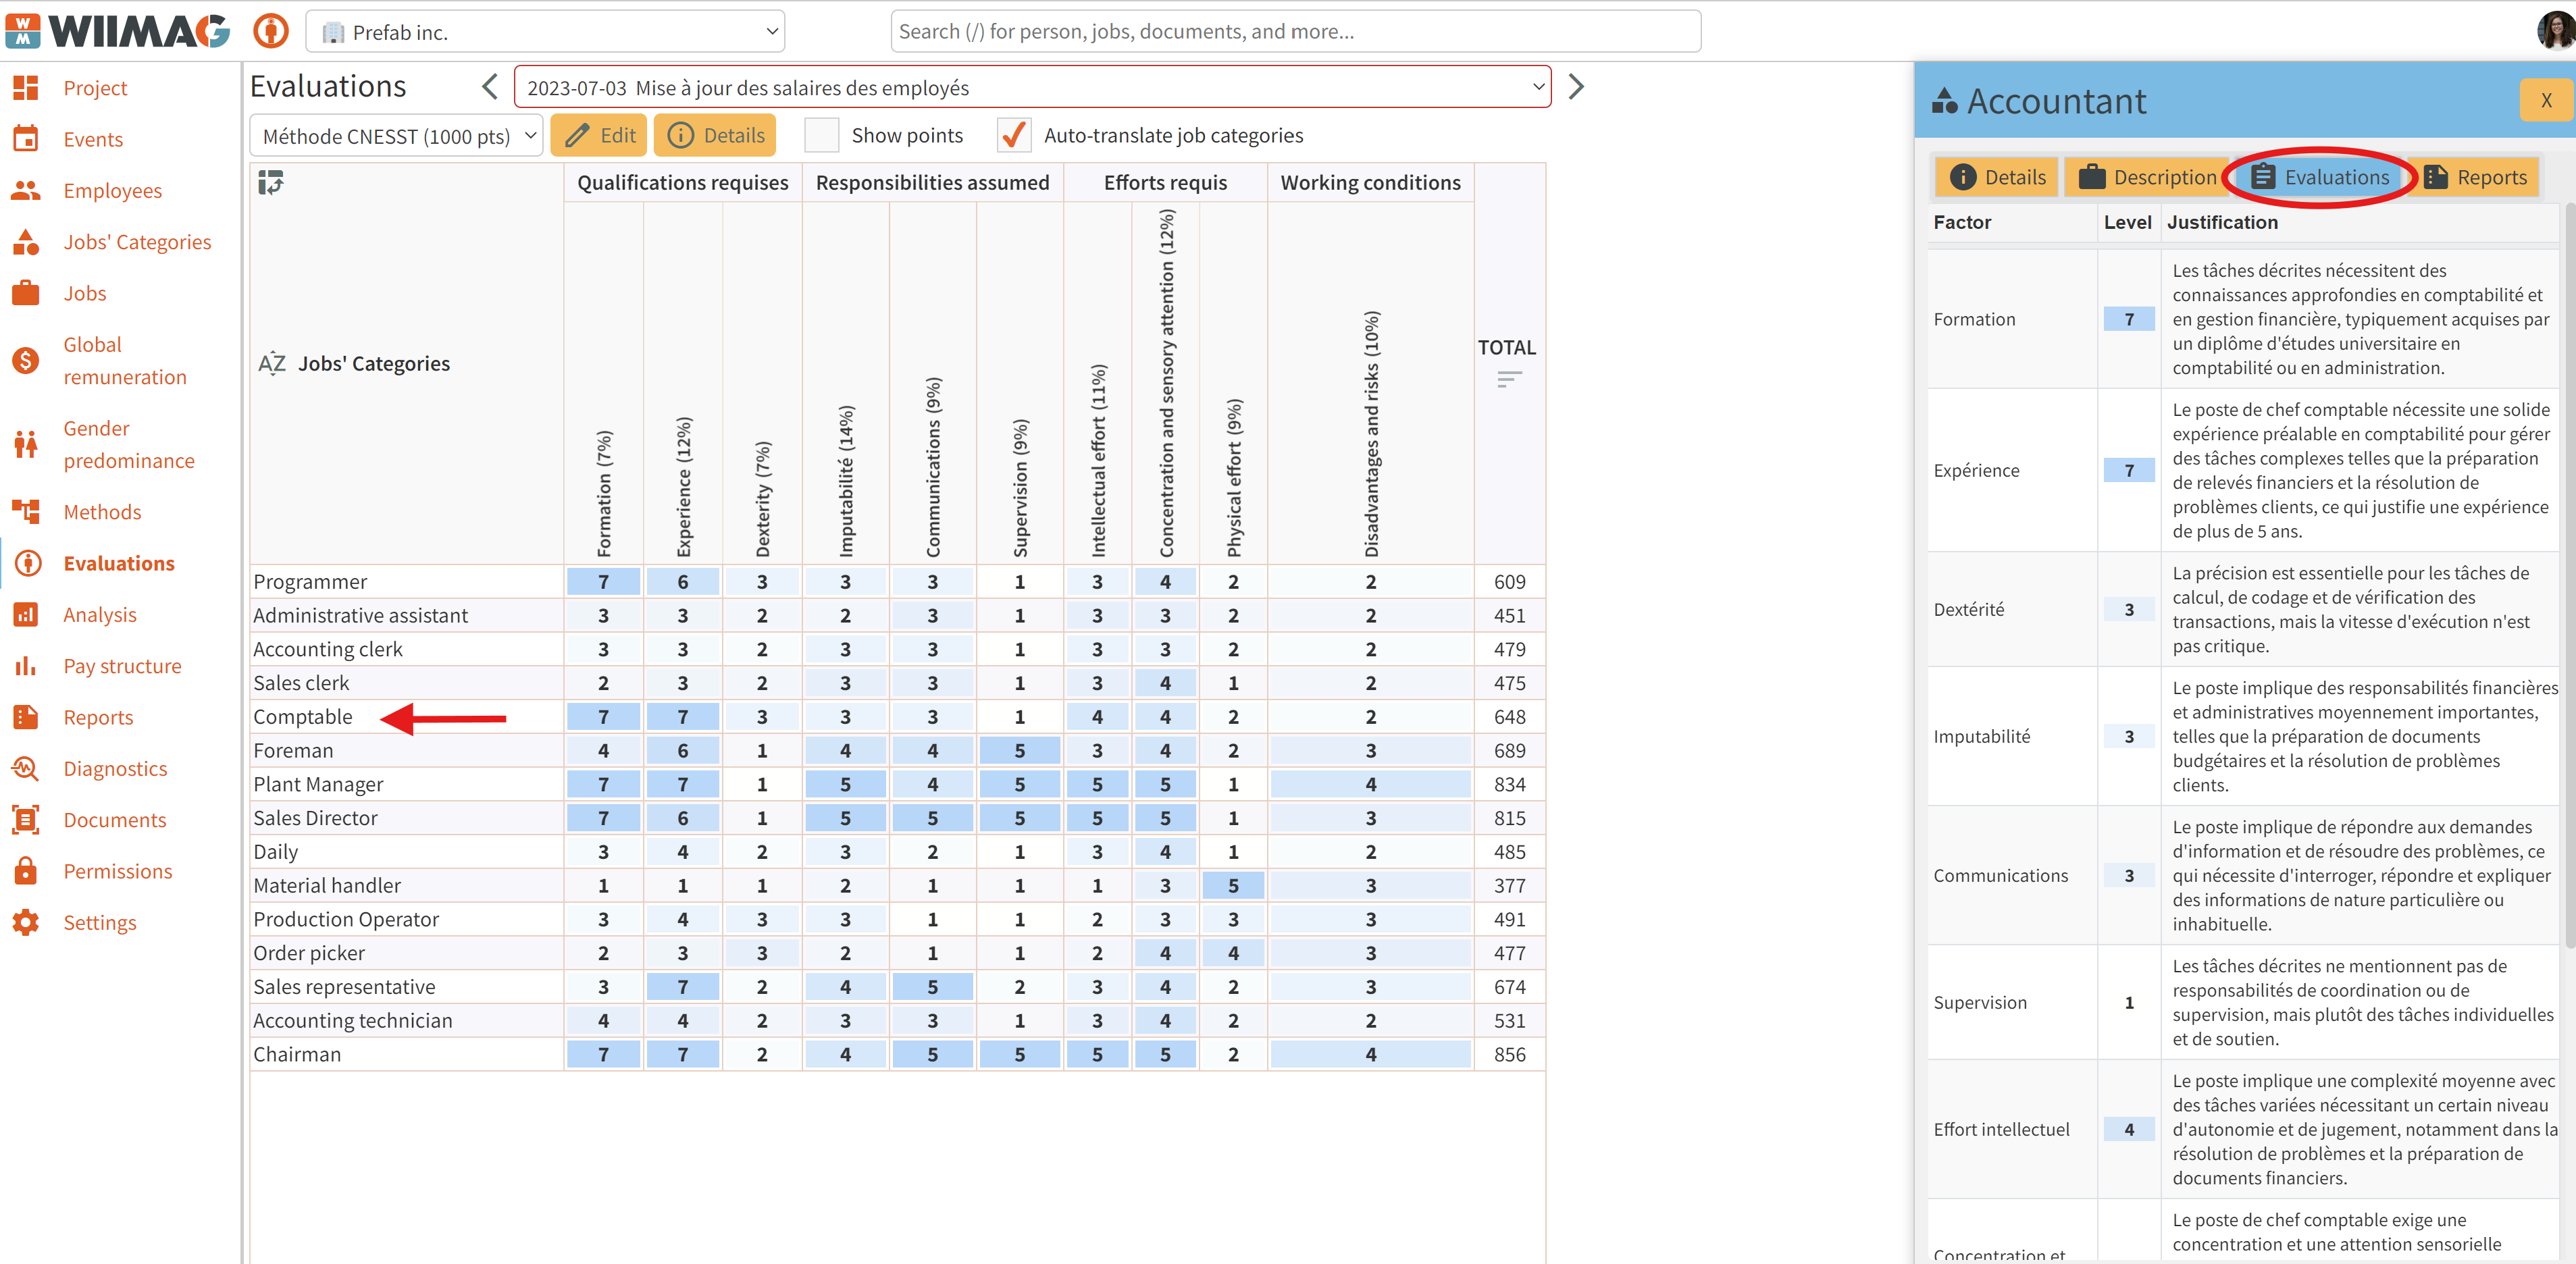Close the Accountant panel with the X button
This screenshot has height=1264, width=2576.
tap(2546, 100)
